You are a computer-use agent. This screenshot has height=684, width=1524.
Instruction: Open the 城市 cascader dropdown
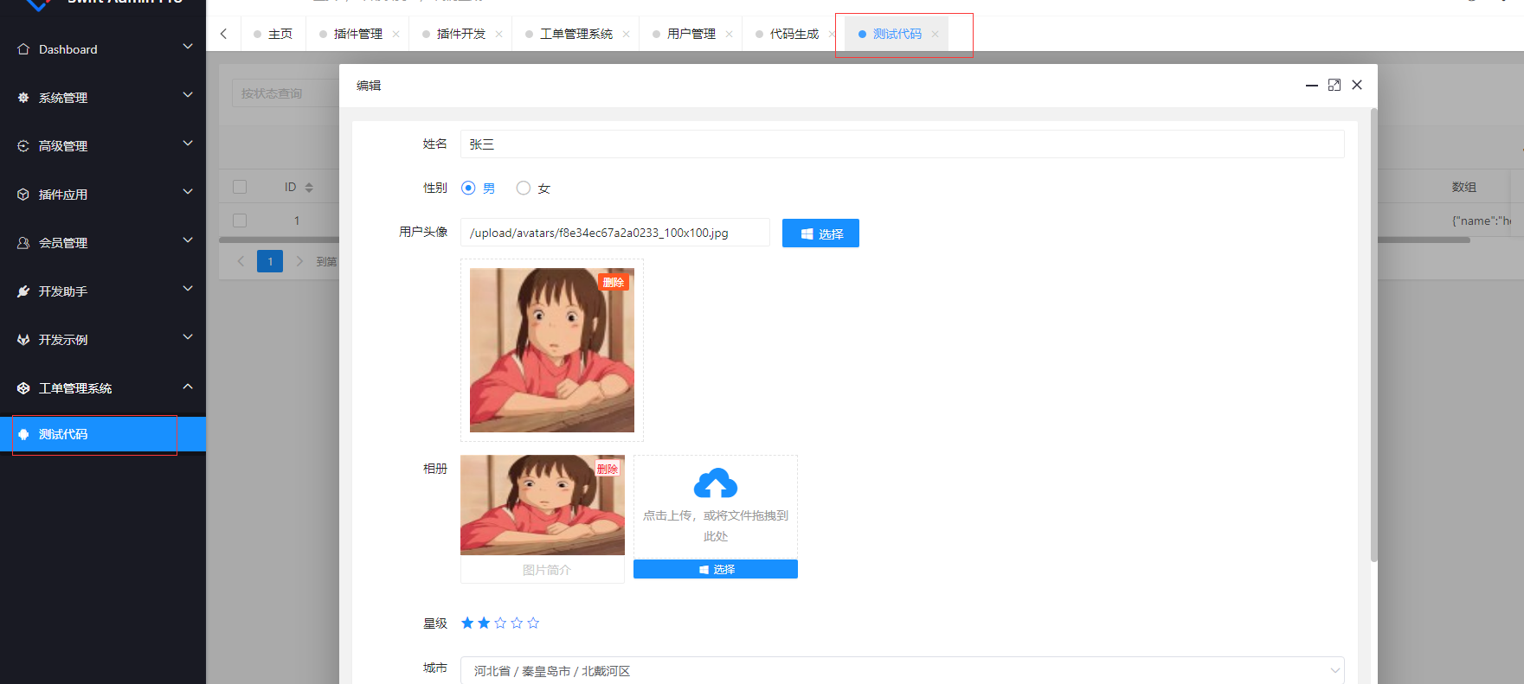coord(902,670)
